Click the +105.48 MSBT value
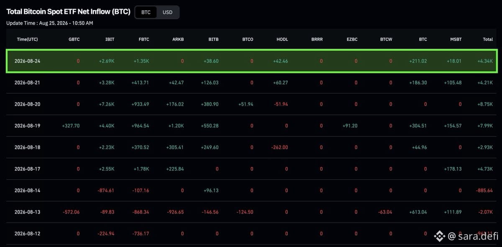This screenshot has width=502, height=247. tap(453, 83)
